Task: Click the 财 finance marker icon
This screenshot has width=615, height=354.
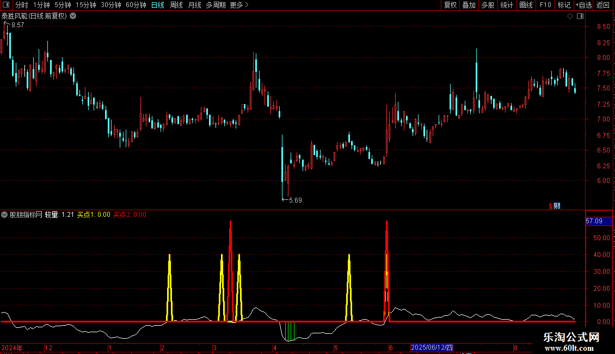Action: point(557,206)
